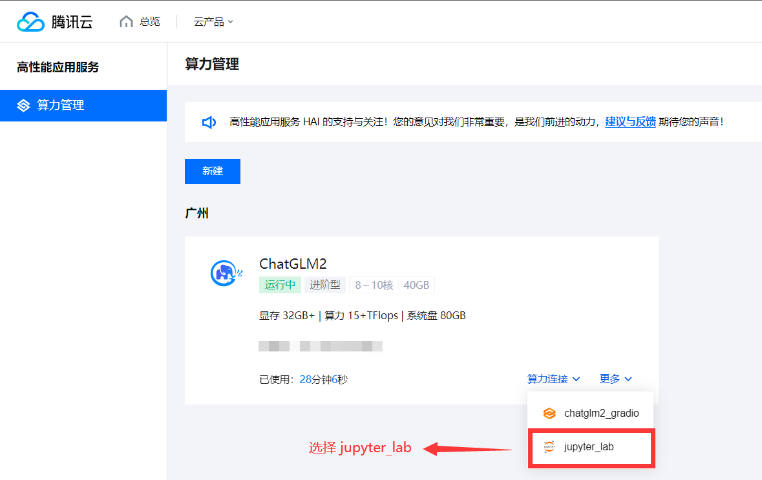Choose chatglm2_gradio from the menu
Viewport: 762px width, 480px height.
point(591,413)
